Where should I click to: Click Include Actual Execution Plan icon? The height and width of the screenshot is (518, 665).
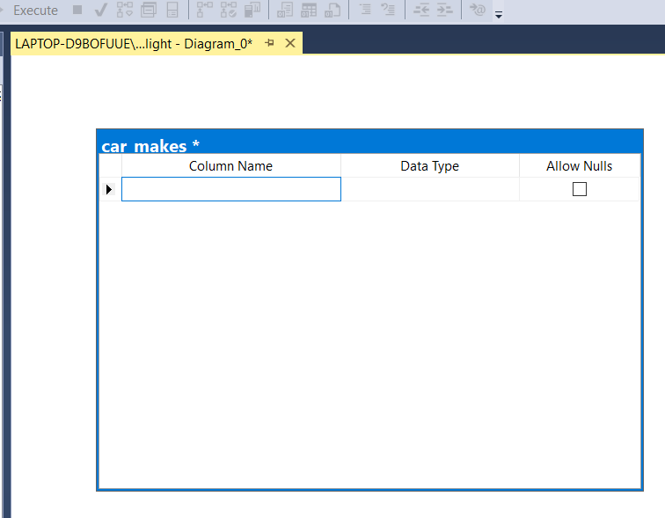[x=204, y=11]
